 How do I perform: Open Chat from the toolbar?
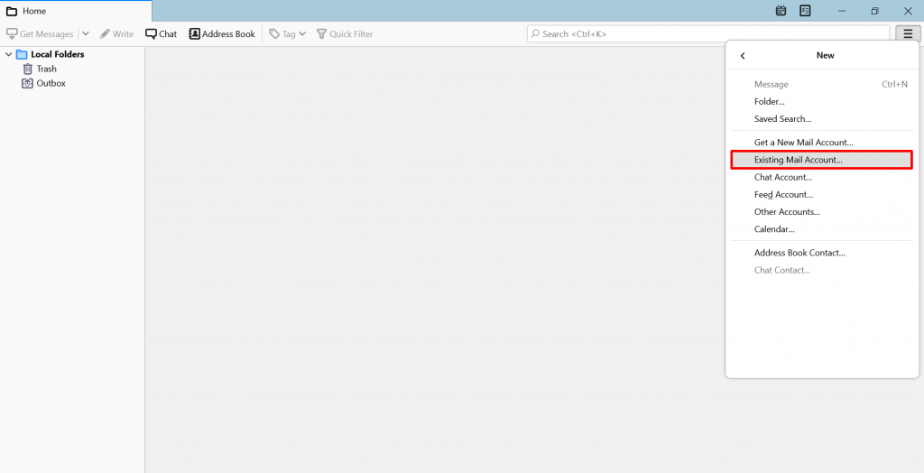tap(162, 34)
